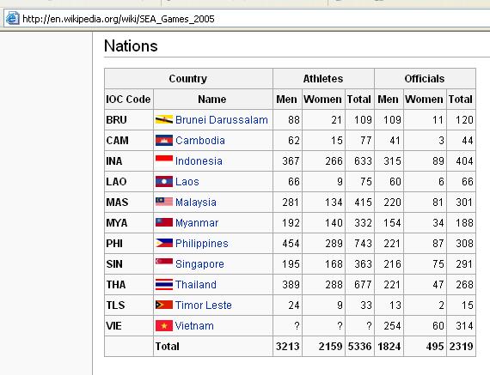The height and width of the screenshot is (375, 490).
Task: Follow the Philippines link
Action: point(201,244)
